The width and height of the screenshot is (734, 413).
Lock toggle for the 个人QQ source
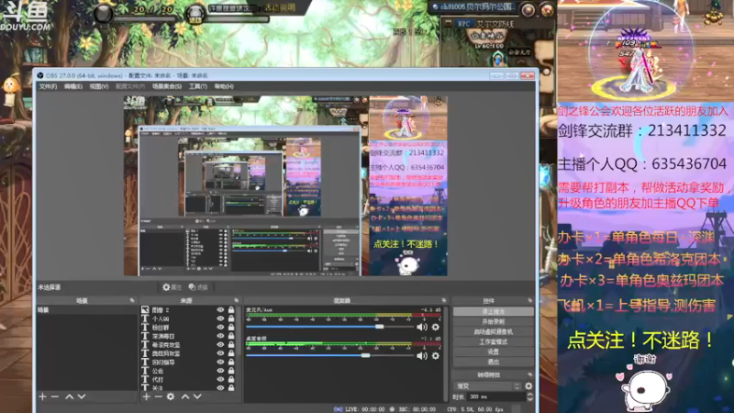[x=231, y=318]
